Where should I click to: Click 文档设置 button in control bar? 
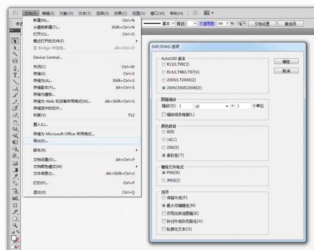pos(262,24)
